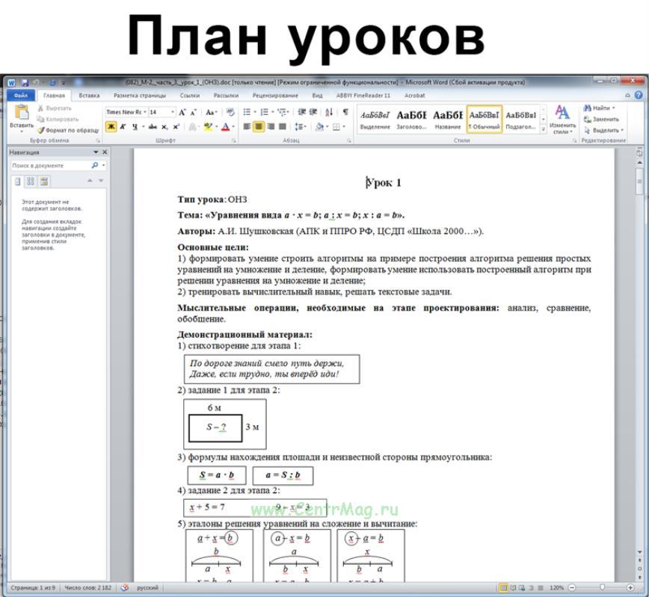The height and width of the screenshot is (597, 649).
Task: Click the paragraph shading paint bucket
Action: [x=319, y=126]
